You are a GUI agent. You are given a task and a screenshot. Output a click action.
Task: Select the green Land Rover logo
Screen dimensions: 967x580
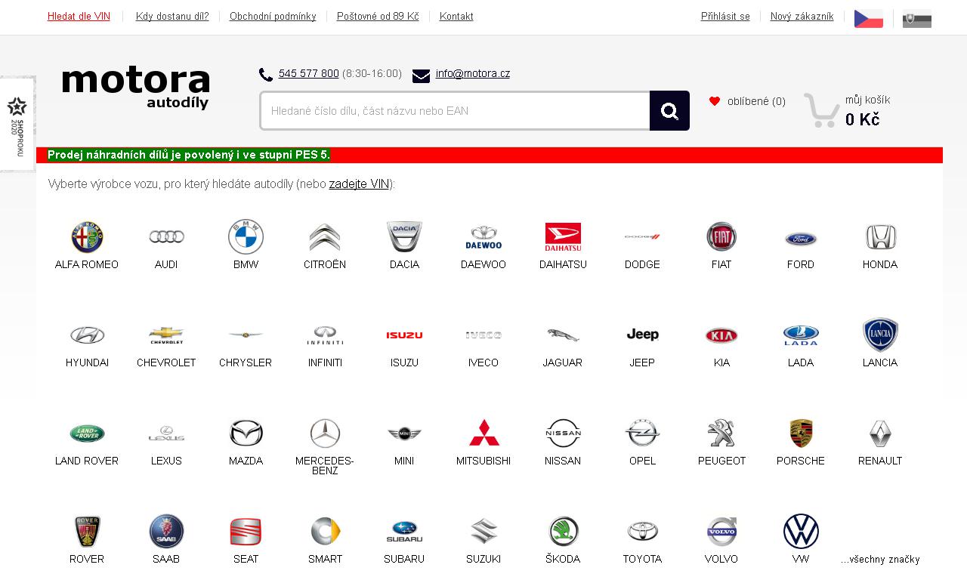point(87,433)
